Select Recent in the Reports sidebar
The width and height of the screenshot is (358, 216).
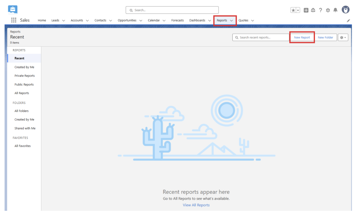24,58
